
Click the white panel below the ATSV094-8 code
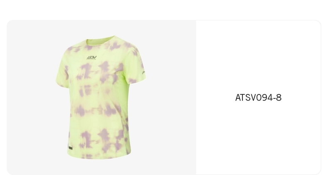point(258,137)
